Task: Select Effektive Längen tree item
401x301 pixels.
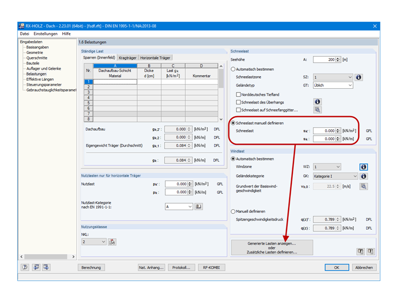Action: pyautogui.click(x=40, y=79)
